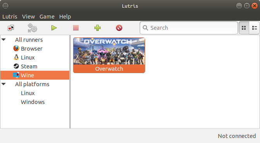The width and height of the screenshot is (260, 143).
Task: Click the installed games card icon in toolbar
Action: tap(11, 28)
